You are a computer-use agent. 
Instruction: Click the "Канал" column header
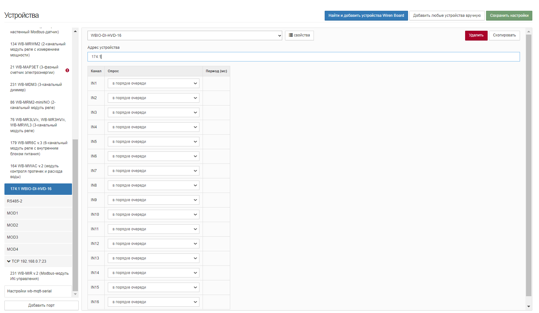pos(96,71)
